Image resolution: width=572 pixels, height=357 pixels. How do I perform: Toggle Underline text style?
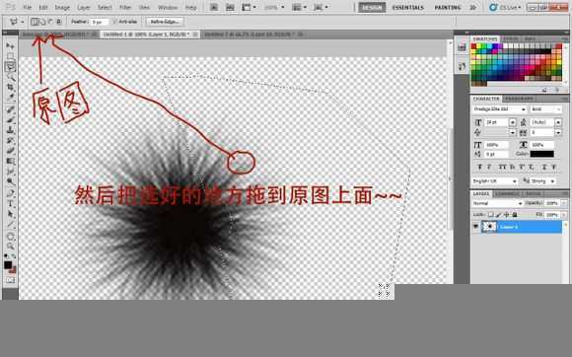[x=544, y=167]
